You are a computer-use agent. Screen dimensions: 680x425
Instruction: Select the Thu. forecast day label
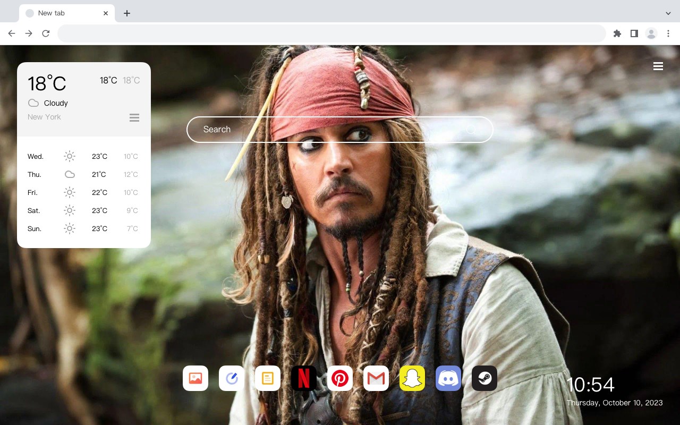tap(35, 174)
